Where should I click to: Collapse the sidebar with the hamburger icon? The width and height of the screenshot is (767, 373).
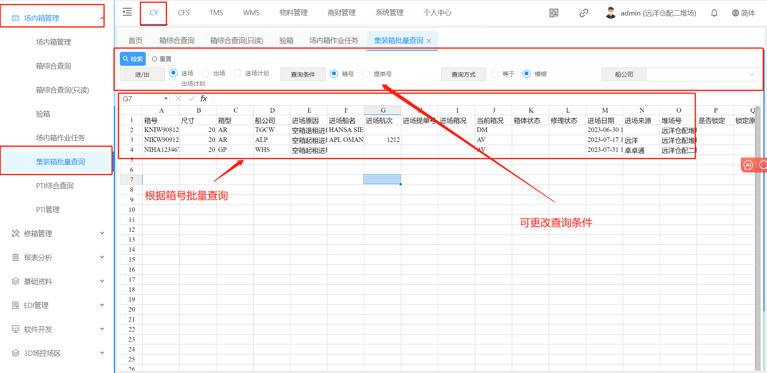(127, 12)
